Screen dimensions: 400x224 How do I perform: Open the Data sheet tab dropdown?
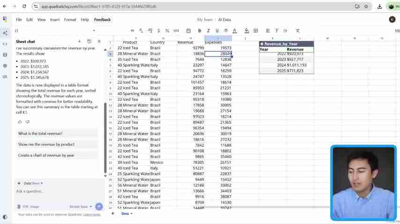pyautogui.click(x=132, y=214)
